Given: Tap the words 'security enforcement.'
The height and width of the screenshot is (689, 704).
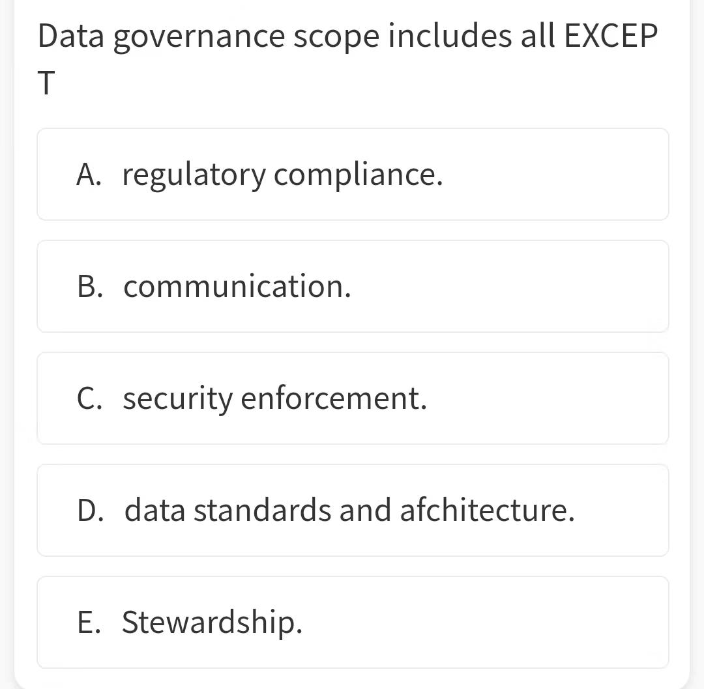Looking at the screenshot, I should (275, 399).
